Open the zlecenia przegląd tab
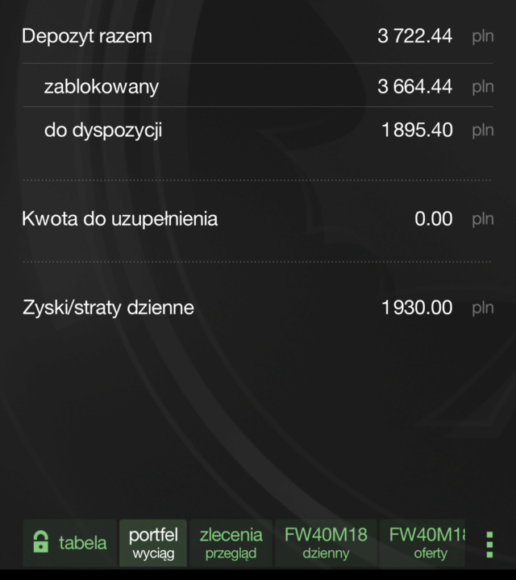Viewport: 516px width, 580px height. pyautogui.click(x=231, y=543)
